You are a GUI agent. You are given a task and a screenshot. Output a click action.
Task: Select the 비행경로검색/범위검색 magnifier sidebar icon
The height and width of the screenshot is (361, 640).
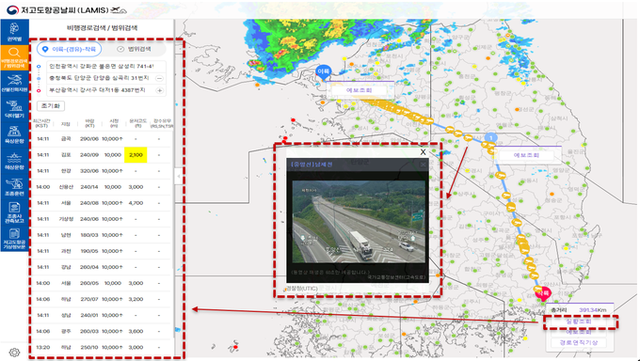click(14, 57)
